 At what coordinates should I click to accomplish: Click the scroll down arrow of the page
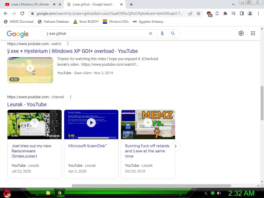point(262,182)
